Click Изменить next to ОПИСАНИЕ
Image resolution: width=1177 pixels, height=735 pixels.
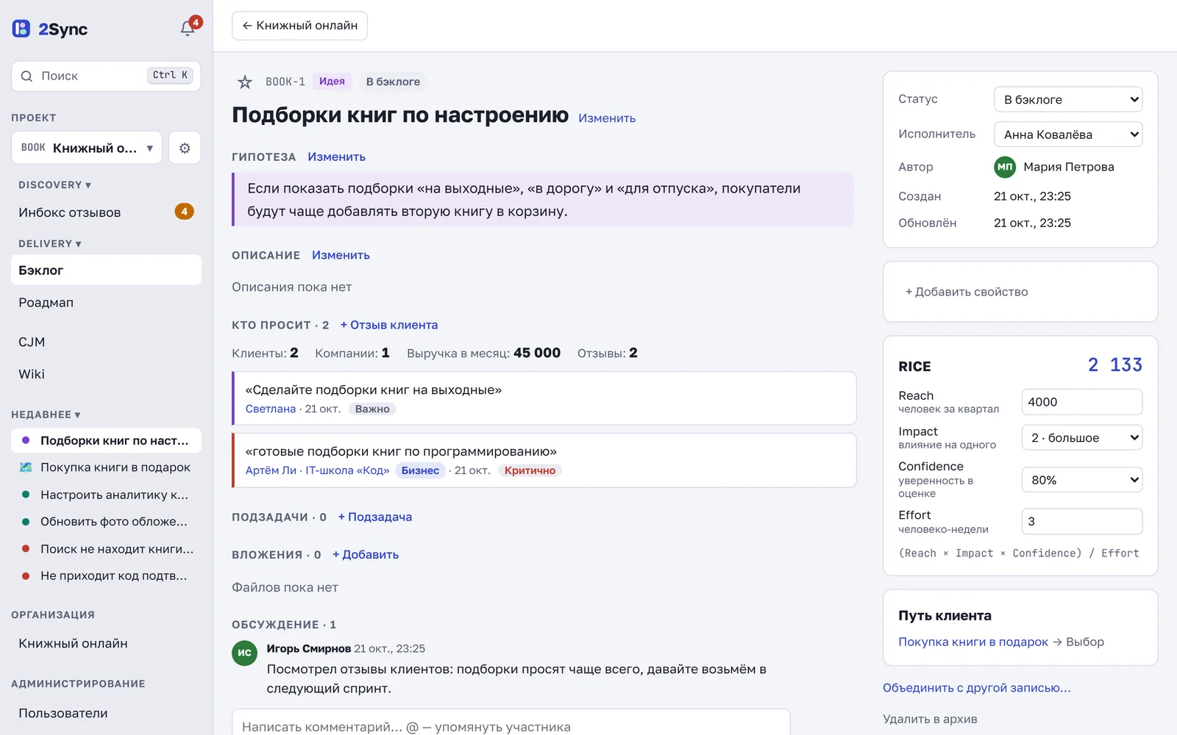pos(341,255)
